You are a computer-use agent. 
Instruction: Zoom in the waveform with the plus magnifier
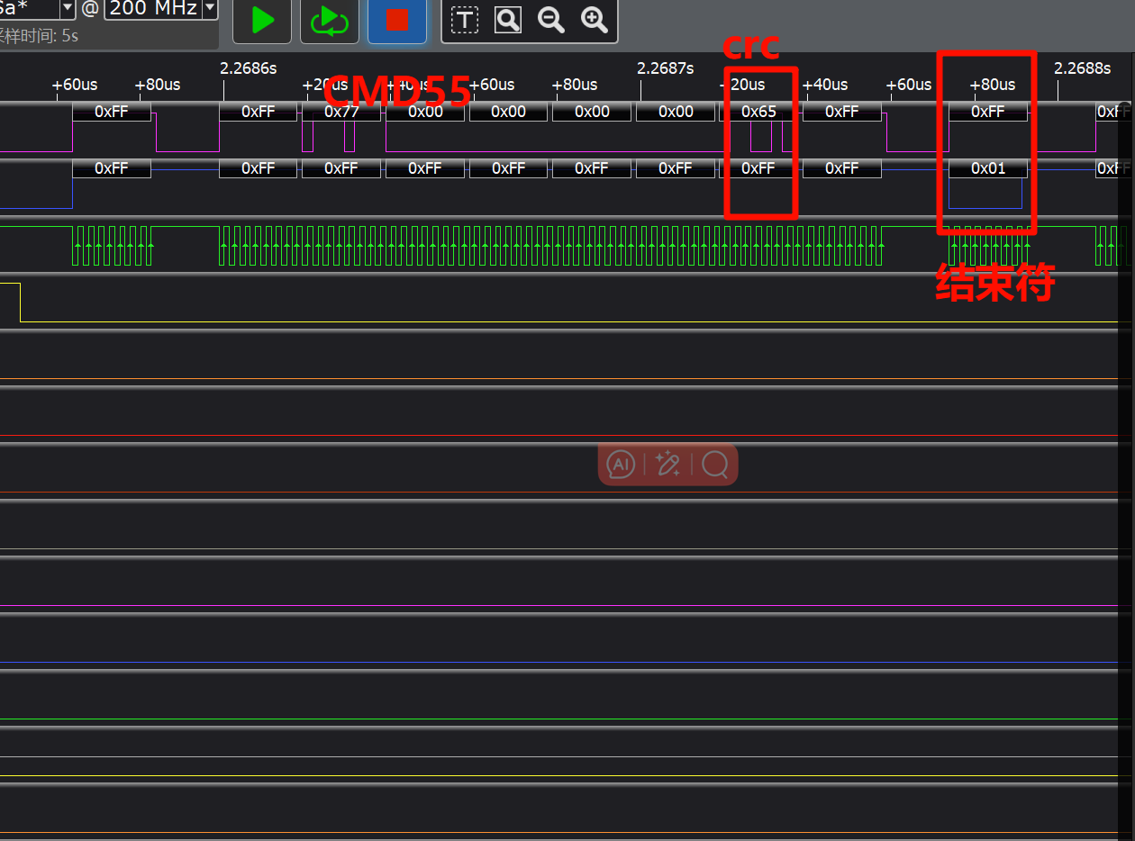point(594,21)
